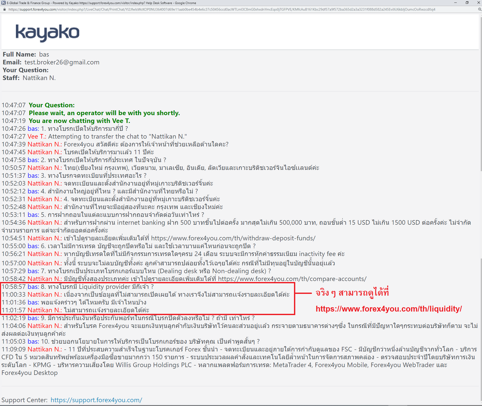
Task: Click the bas message at 11:01:36
Action: click(x=74, y=302)
